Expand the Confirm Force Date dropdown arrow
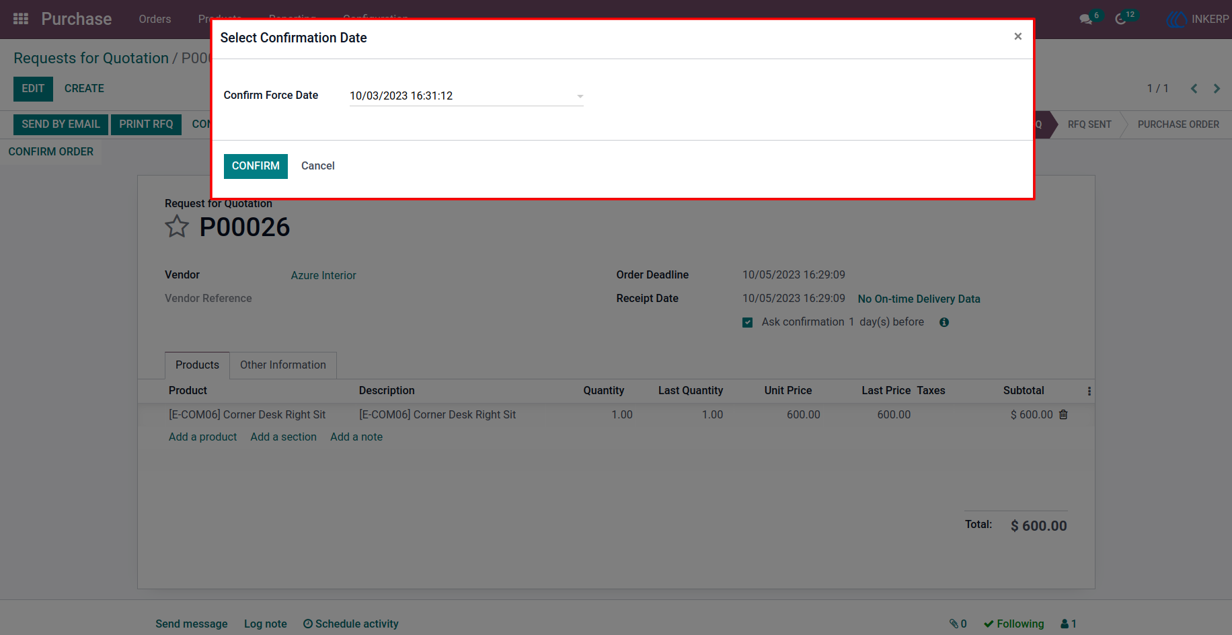 pyautogui.click(x=580, y=96)
